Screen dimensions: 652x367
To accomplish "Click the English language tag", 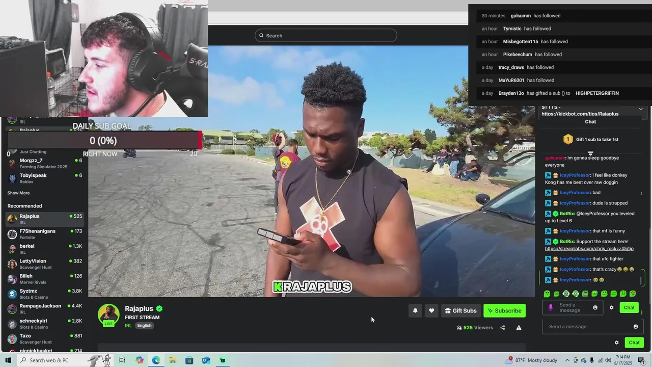I will tap(144, 326).
